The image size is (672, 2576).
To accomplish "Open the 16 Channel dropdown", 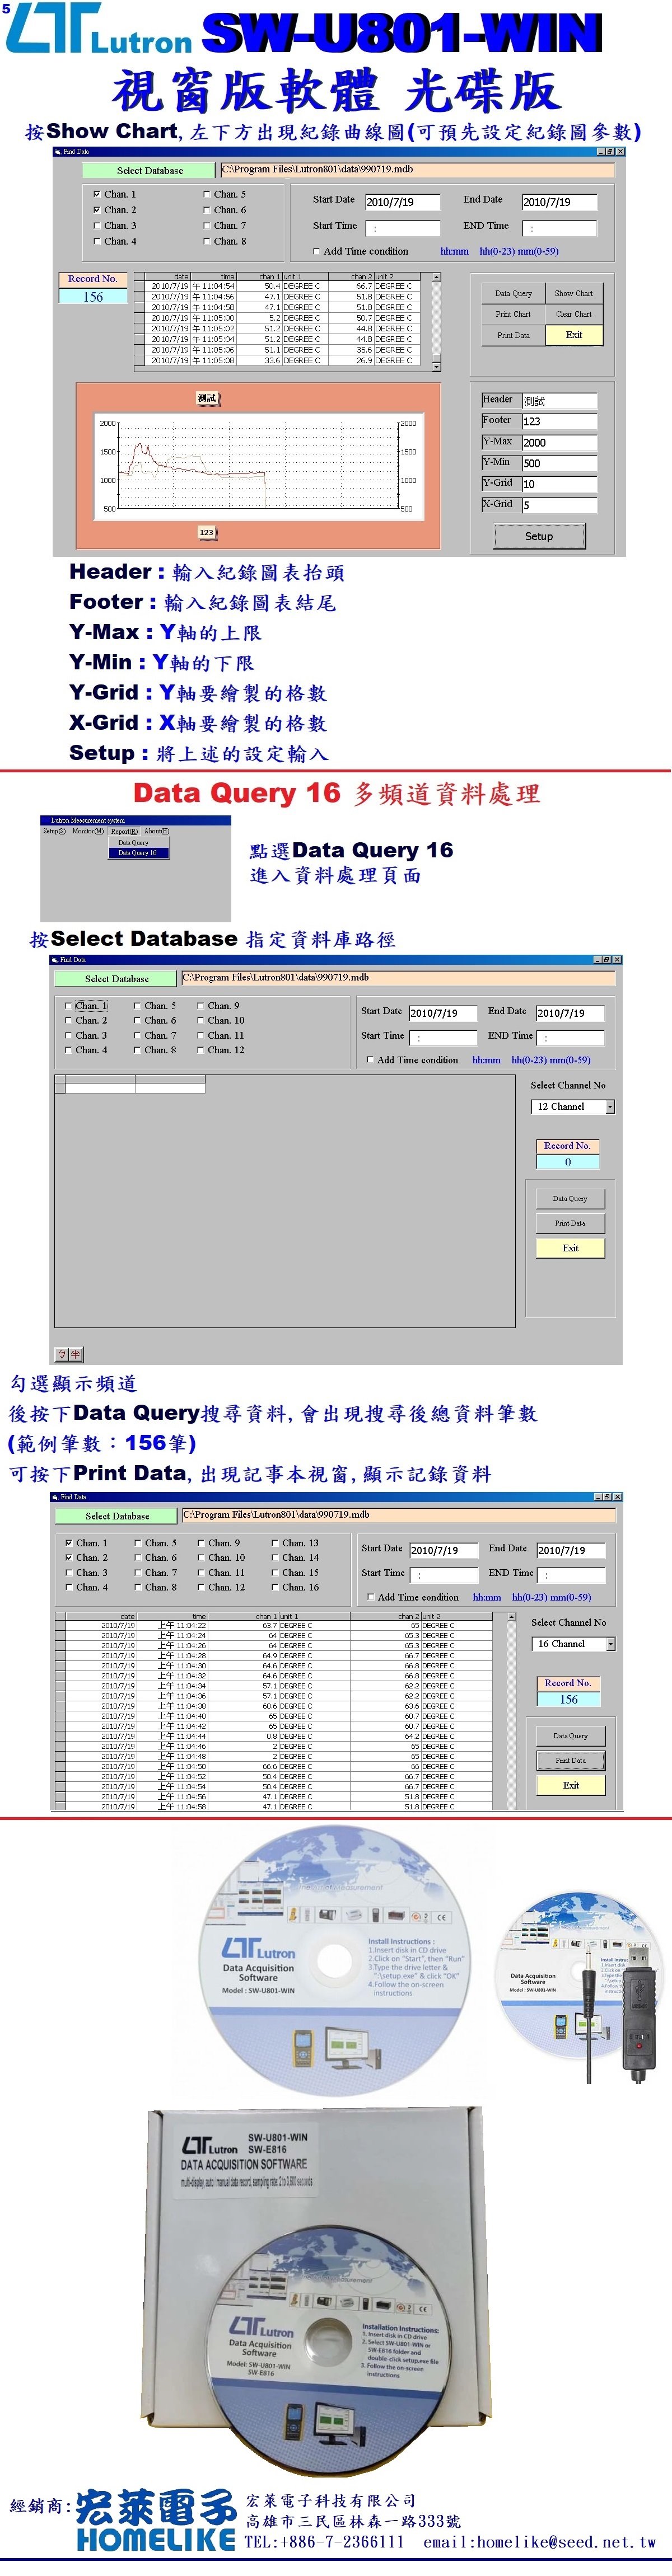I will pyautogui.click(x=610, y=1644).
